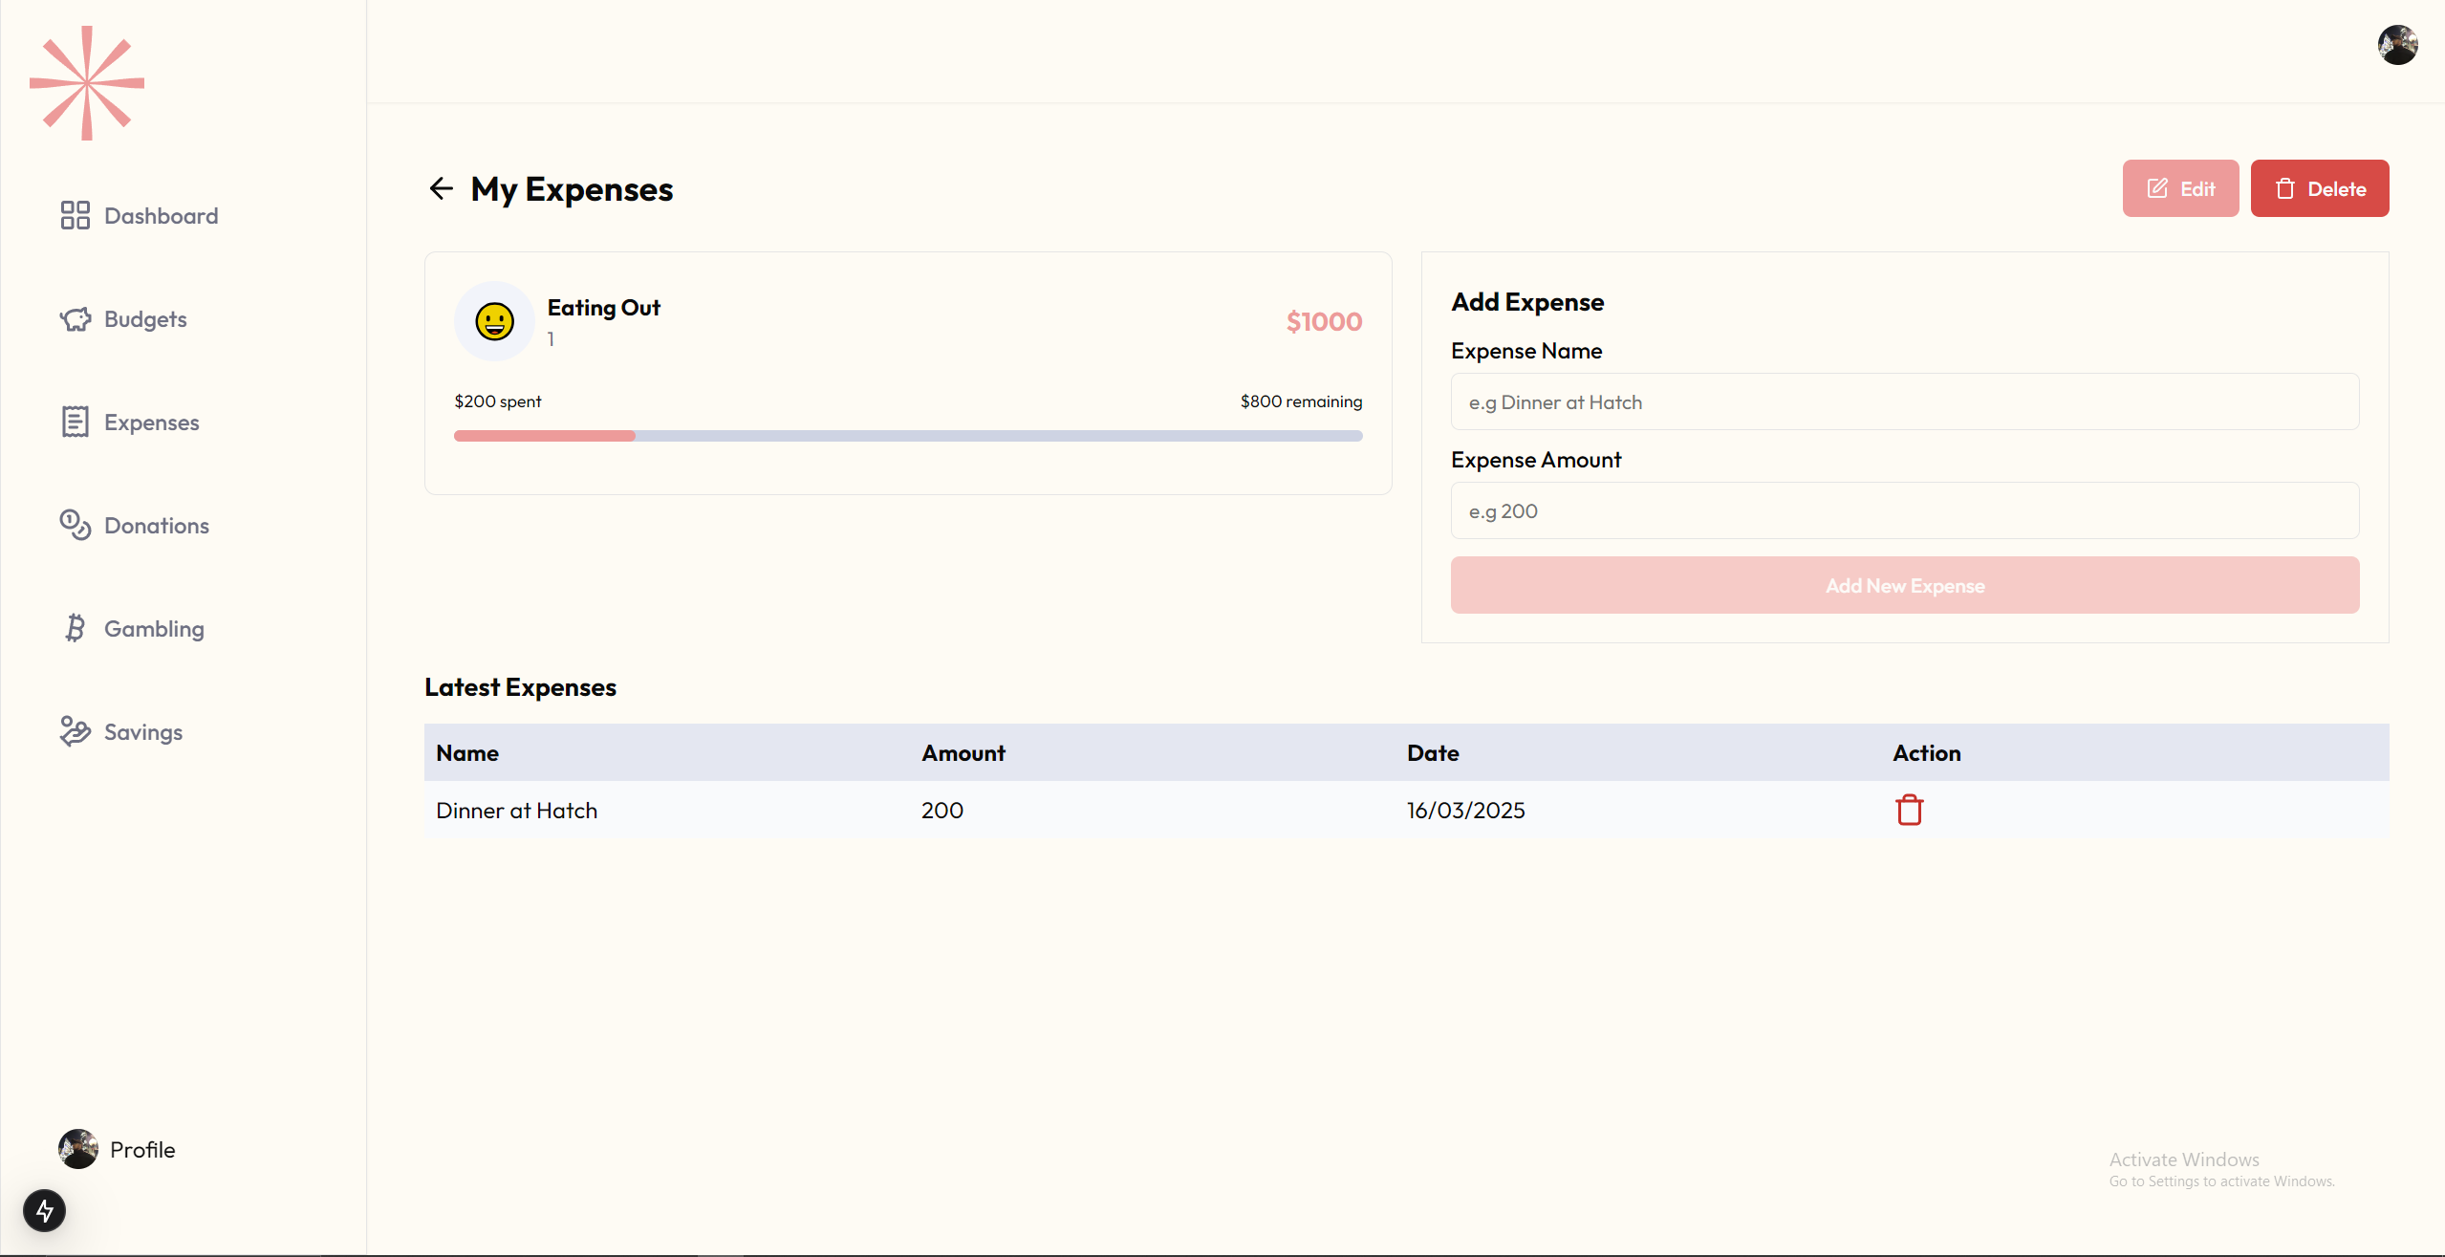
Task: Click the lightning bolt icon at bottom left
Action: click(45, 1211)
